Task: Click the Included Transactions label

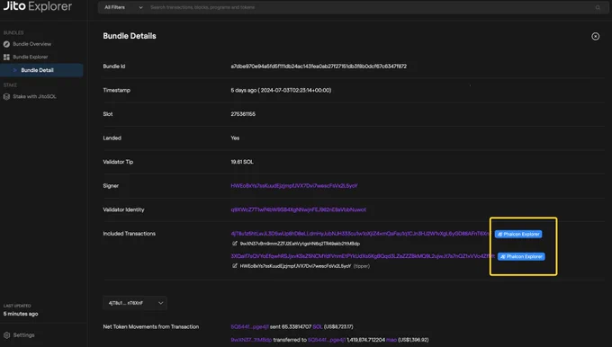Action: pyautogui.click(x=130, y=234)
